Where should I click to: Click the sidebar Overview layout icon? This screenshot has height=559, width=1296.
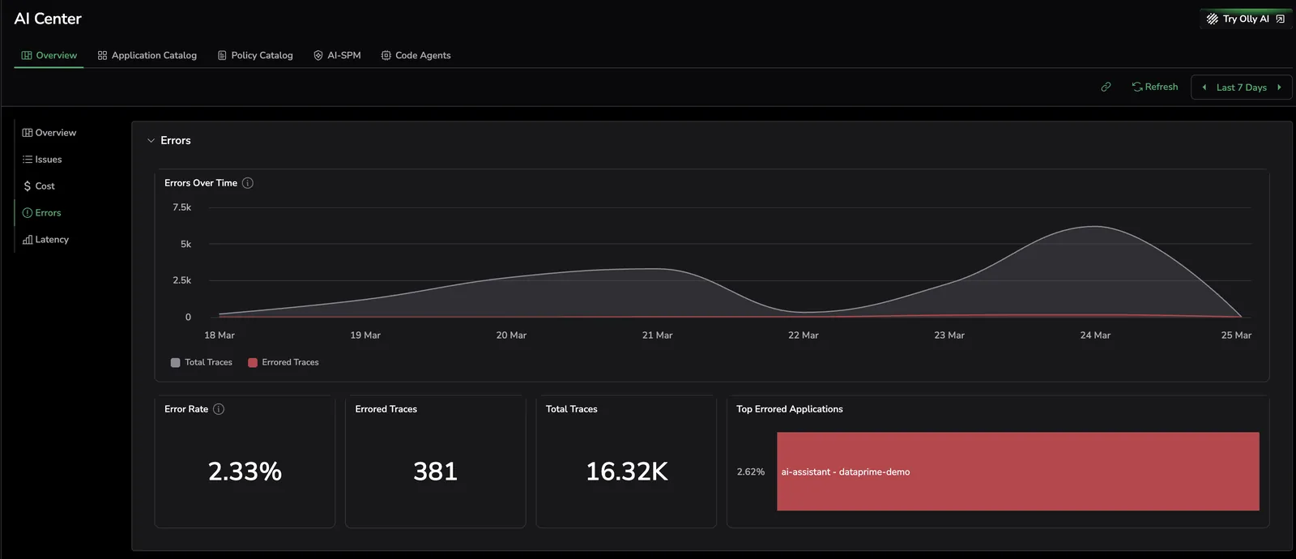(x=28, y=133)
